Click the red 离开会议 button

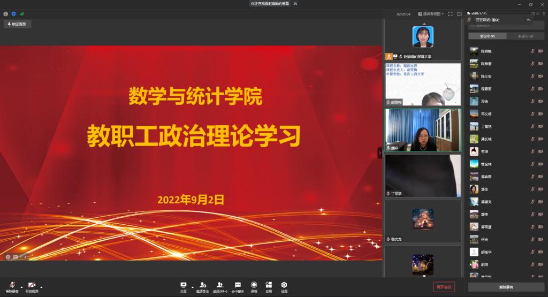coord(444,287)
